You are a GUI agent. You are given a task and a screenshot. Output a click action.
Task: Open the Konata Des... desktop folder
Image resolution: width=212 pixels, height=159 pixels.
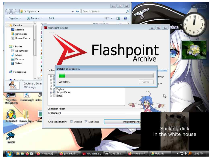point(26,116)
